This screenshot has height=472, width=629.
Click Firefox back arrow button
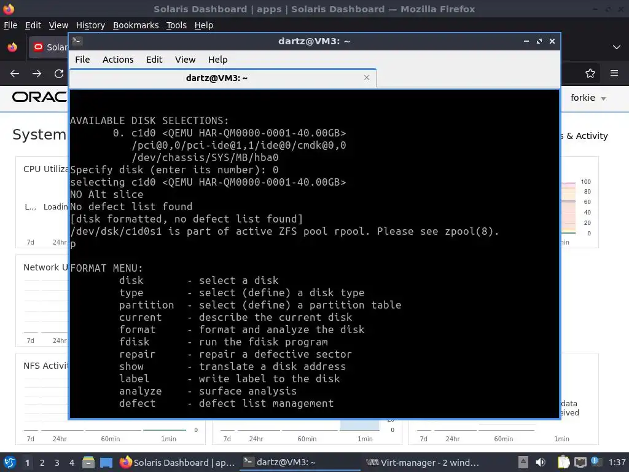pos(15,74)
